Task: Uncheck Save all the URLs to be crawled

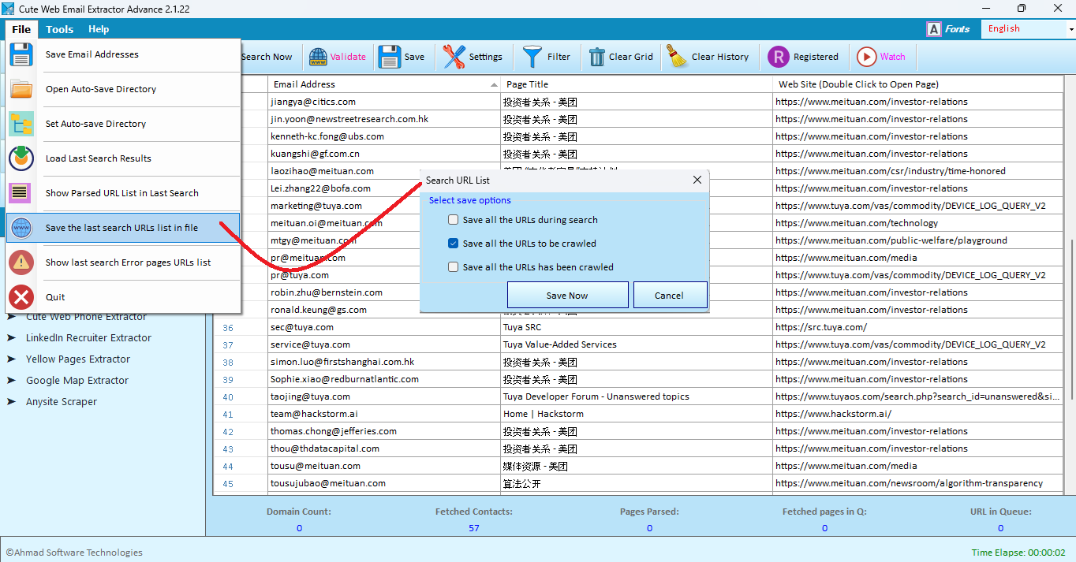Action: click(454, 244)
